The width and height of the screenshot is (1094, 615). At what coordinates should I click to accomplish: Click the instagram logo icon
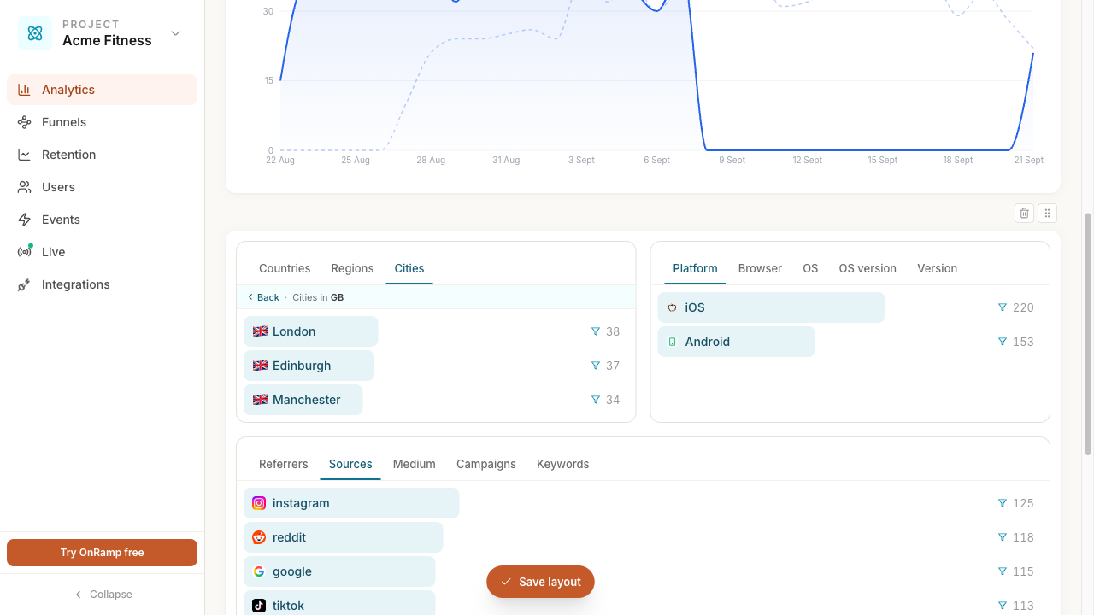point(259,503)
